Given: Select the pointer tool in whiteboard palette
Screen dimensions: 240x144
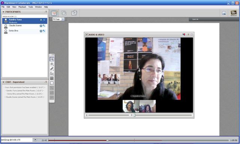Looking at the screenshot, I should tap(52, 59).
